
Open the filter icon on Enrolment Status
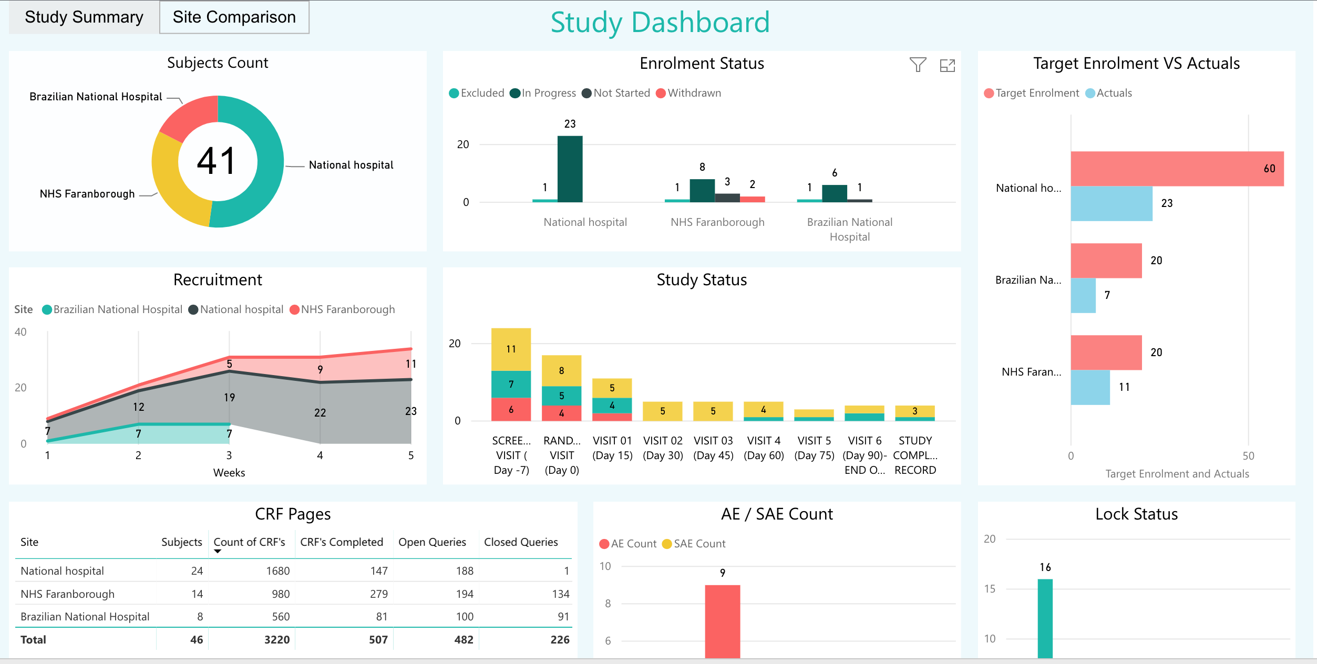[918, 65]
